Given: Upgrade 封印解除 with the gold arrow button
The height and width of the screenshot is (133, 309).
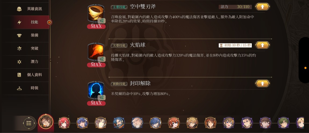Looking at the screenshot, I should tap(262, 83).
